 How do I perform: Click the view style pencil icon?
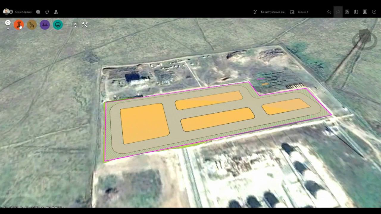(255, 12)
